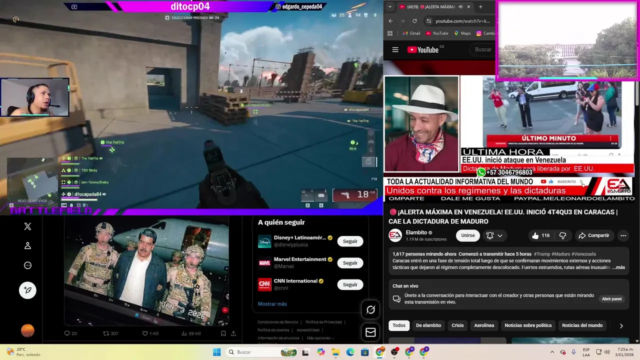Screen dimensions: 640x360
Task: Open the Instagram bookmark
Action: coord(485,33)
